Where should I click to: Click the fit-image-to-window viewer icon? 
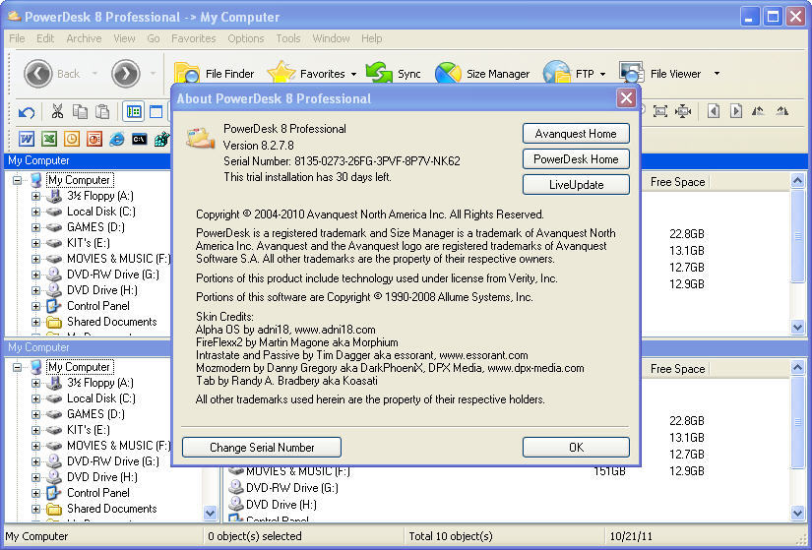pos(660,111)
